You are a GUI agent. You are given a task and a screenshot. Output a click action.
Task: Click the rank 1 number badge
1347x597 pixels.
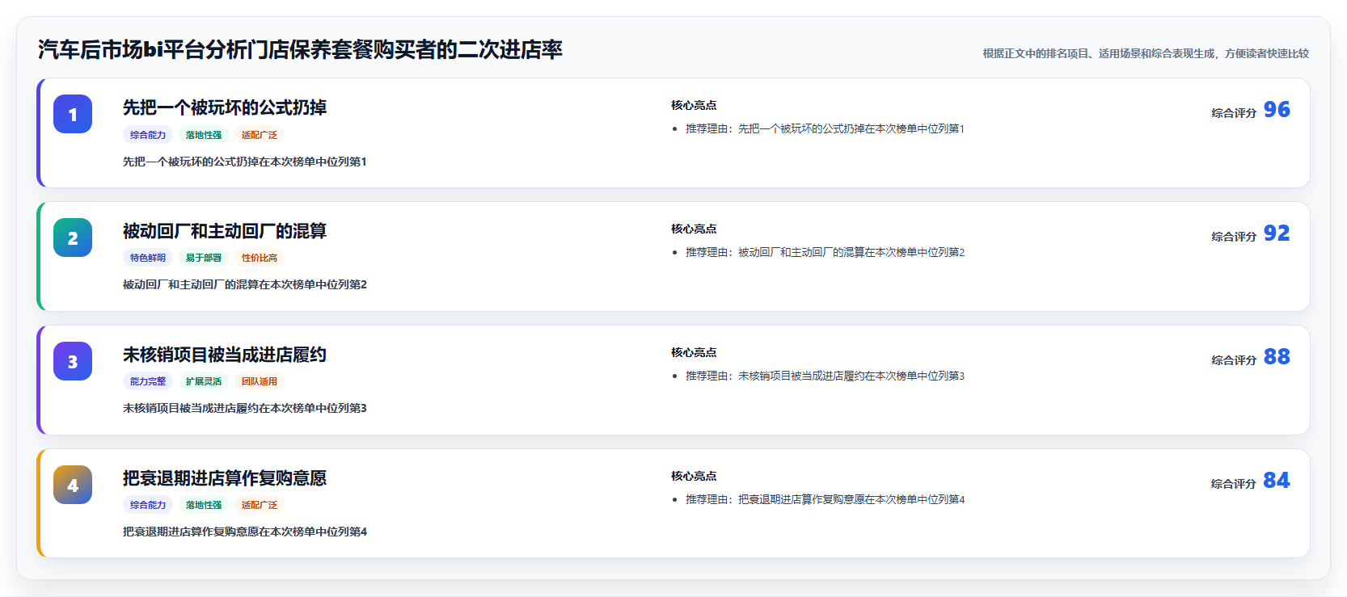[73, 114]
